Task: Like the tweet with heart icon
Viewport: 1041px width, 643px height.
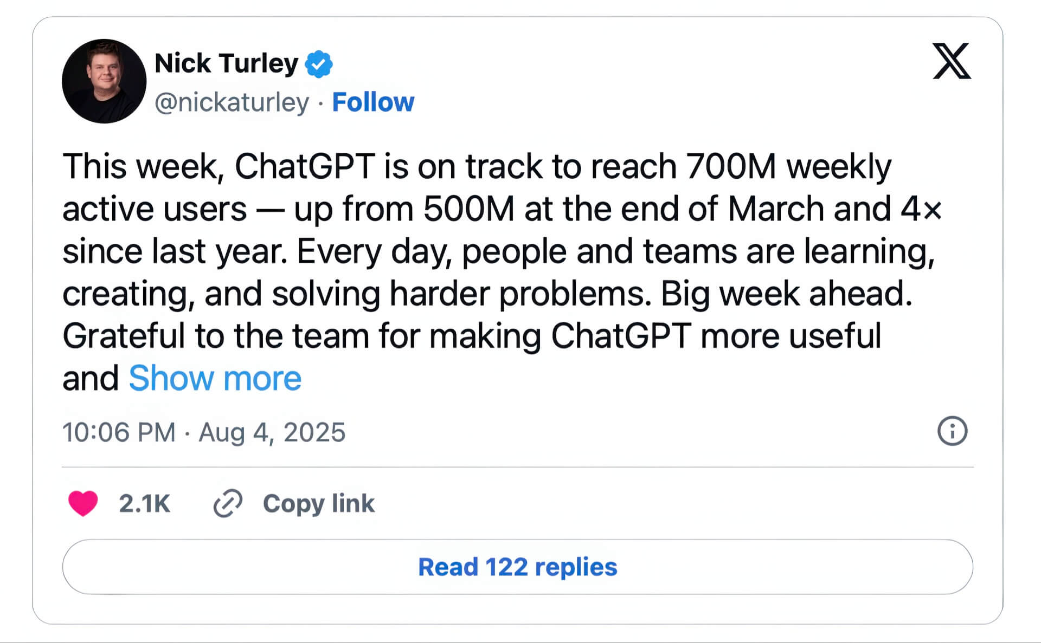Action: tap(83, 503)
